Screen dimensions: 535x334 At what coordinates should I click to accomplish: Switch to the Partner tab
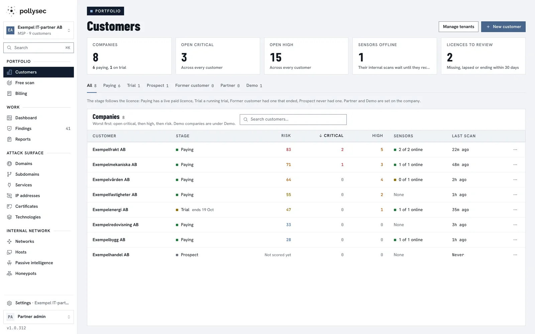click(230, 86)
